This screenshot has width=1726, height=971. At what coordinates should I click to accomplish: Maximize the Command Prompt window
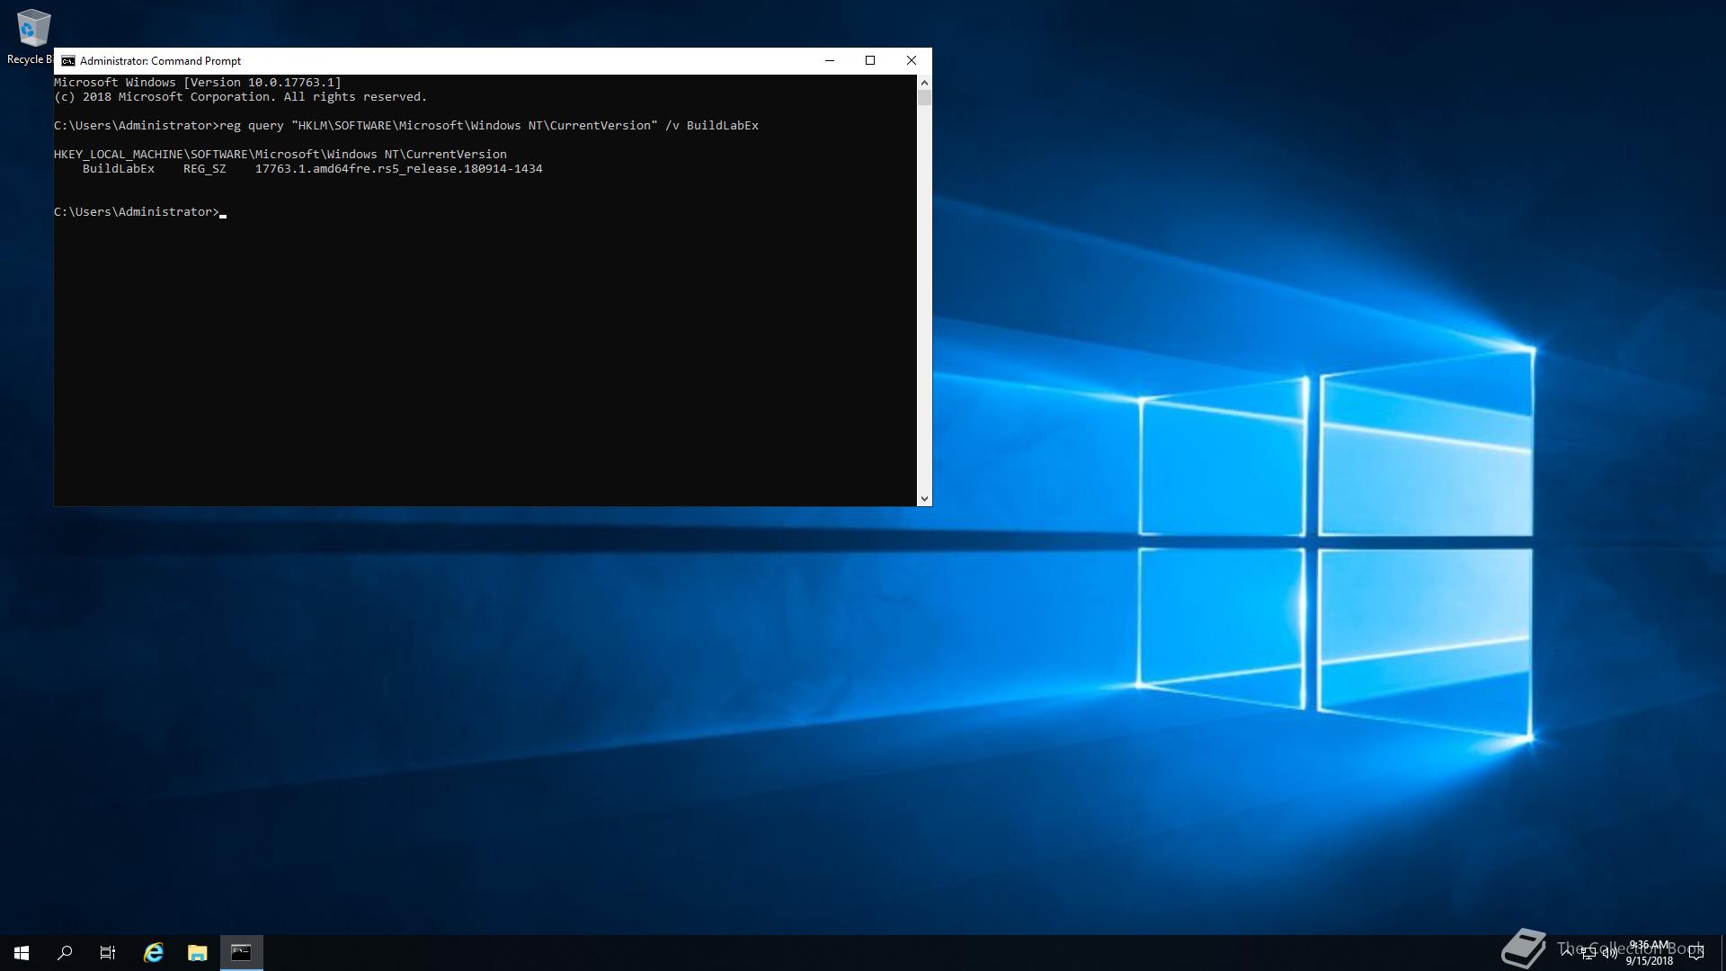[x=870, y=60]
